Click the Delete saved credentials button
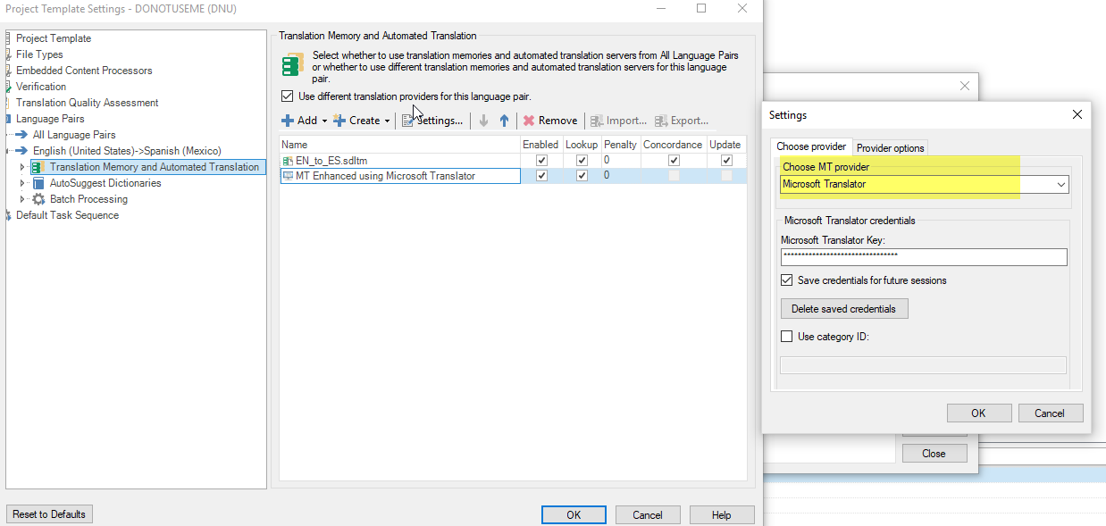 tap(844, 309)
